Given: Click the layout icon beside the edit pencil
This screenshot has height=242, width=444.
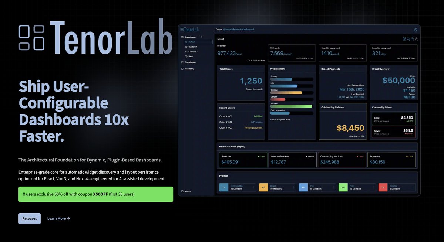Looking at the screenshot, I should pos(408,39).
